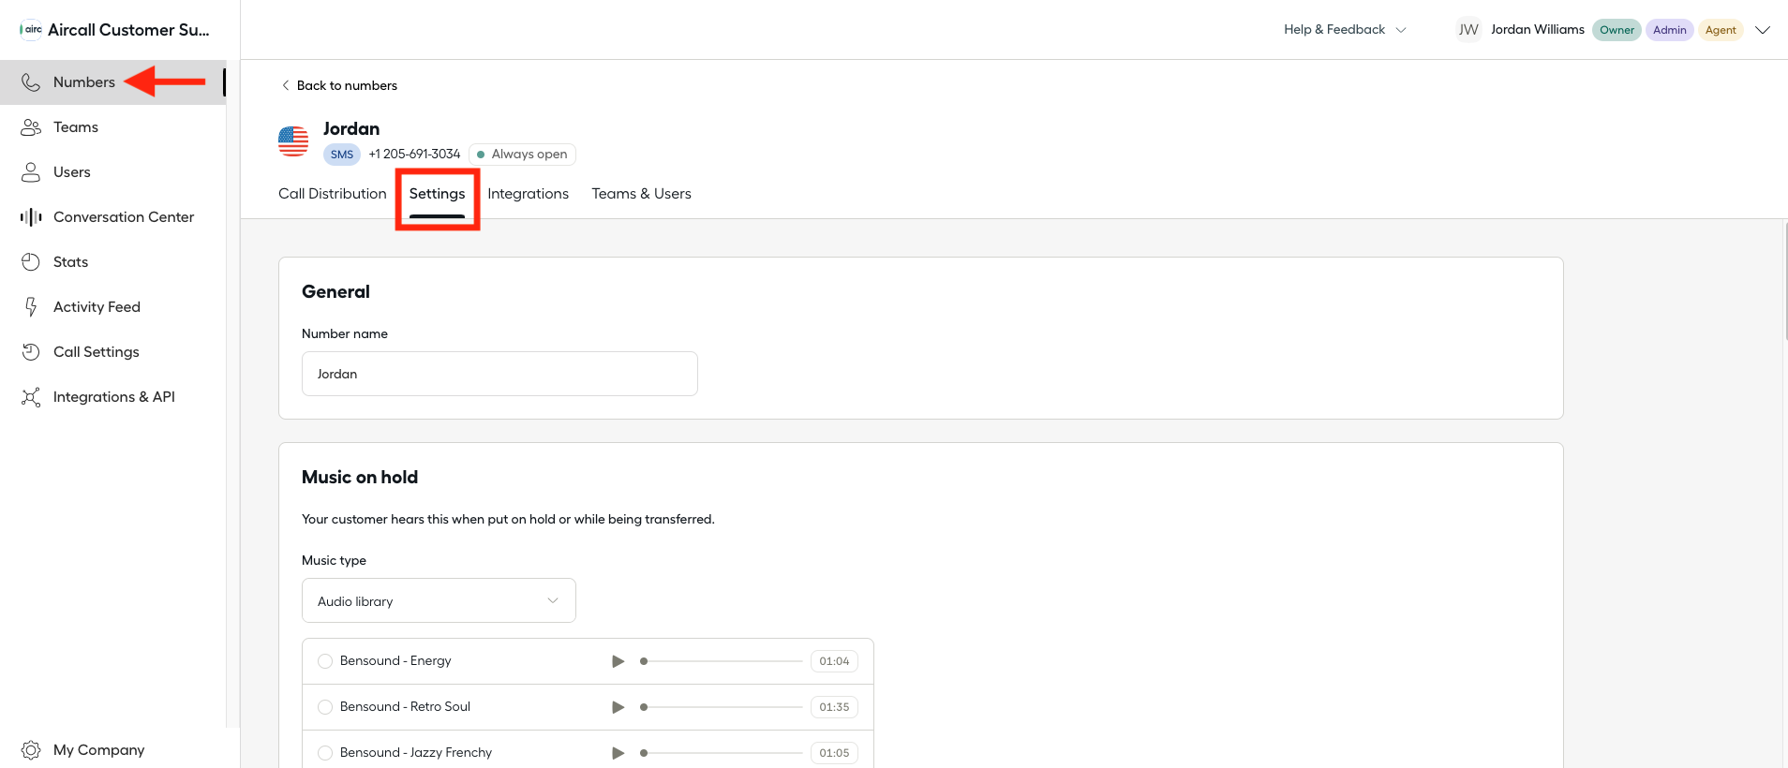Click the Integrations & API network icon
This screenshot has width=1788, height=768.
pyautogui.click(x=31, y=397)
